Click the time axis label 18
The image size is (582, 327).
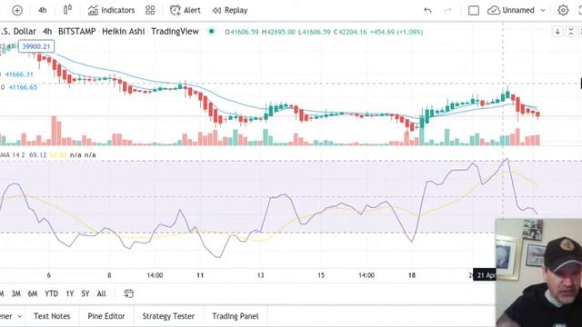click(412, 275)
